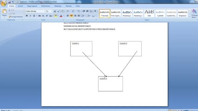Click the Cut command
The width and height of the screenshot is (198, 111).
click(11, 10)
